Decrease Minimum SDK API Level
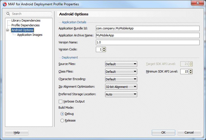The height and width of the screenshot is (140, 206). (x=191, y=73)
